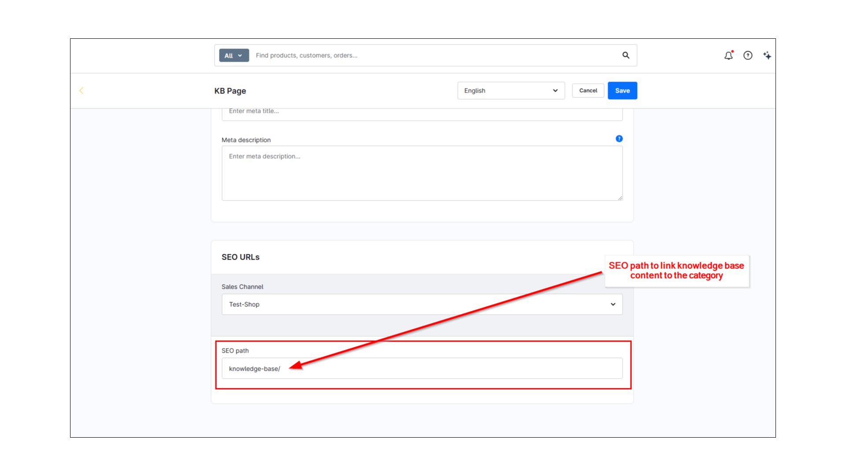Click the SEO path field containing knowledge-base/

click(x=422, y=368)
